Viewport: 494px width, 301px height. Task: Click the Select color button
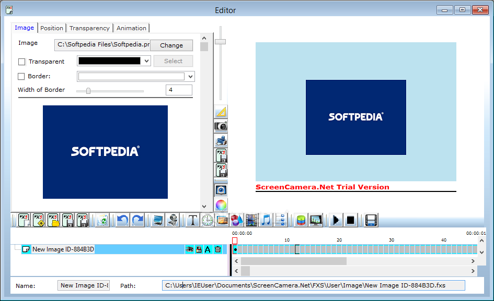pyautogui.click(x=173, y=61)
